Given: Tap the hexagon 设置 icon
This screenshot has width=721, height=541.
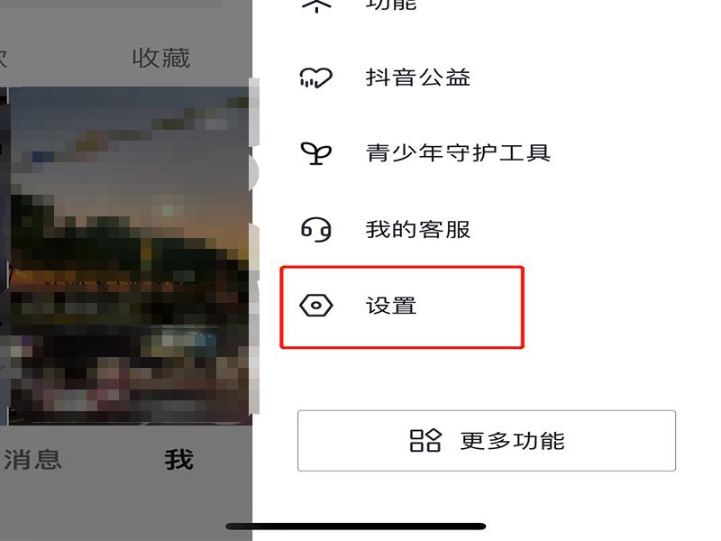Looking at the screenshot, I should coord(316,306).
